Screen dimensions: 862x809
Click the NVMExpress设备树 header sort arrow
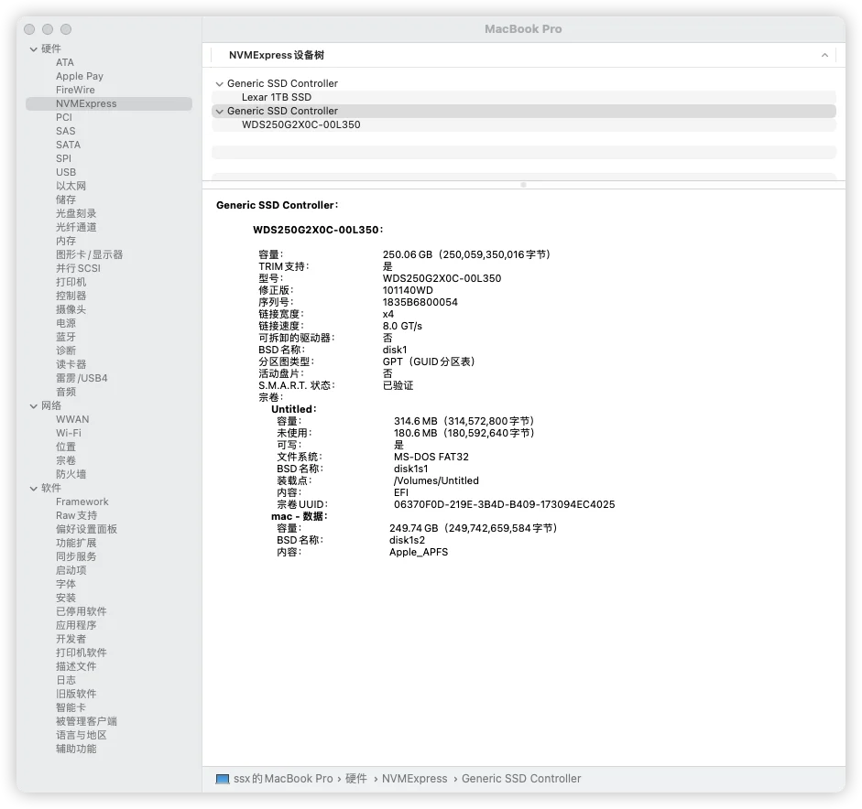[x=824, y=55]
